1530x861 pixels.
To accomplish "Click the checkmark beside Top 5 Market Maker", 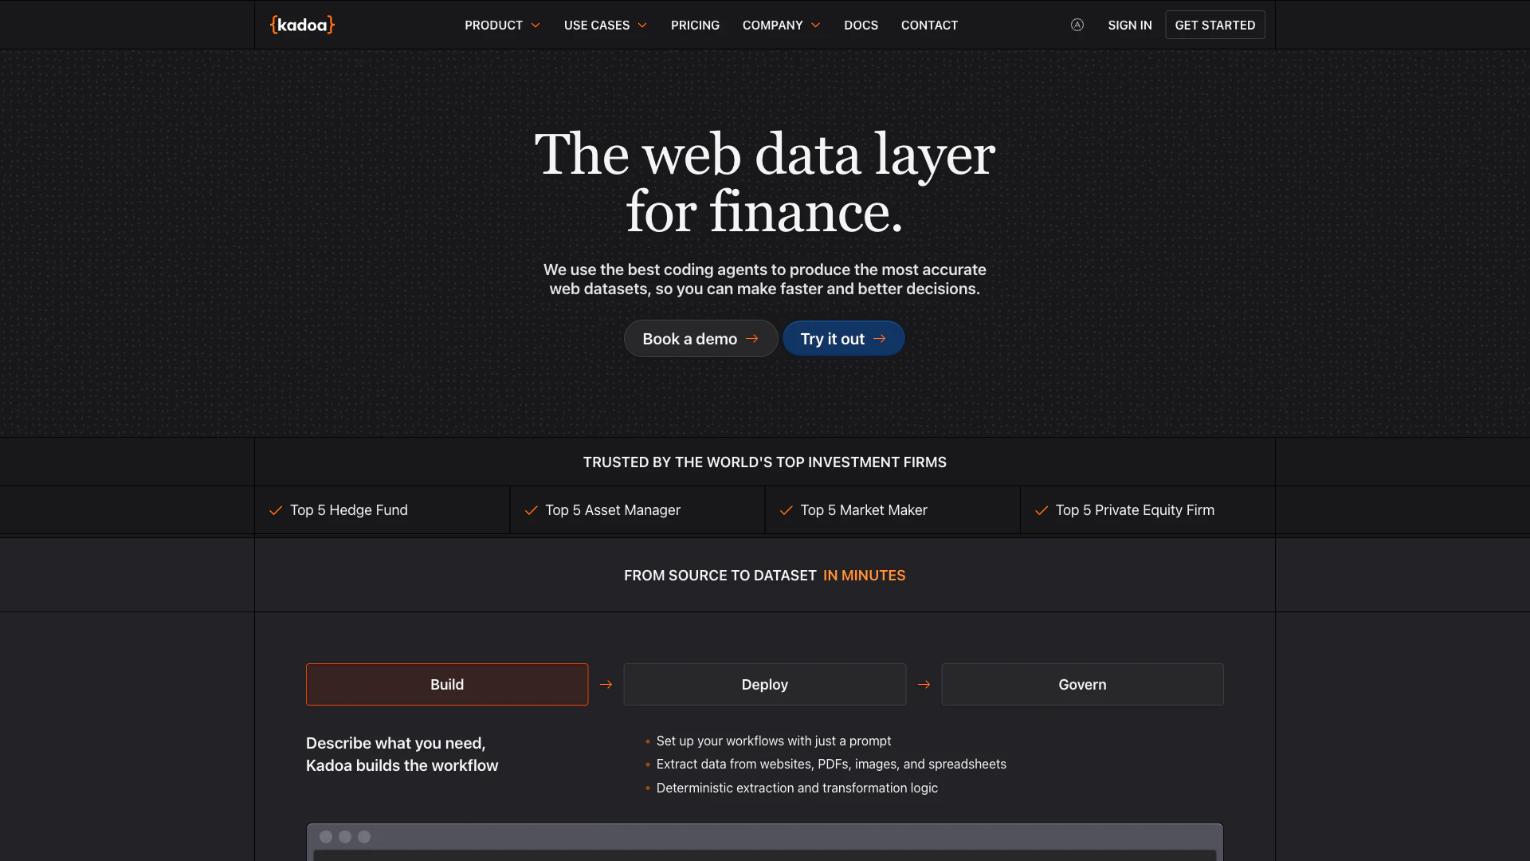I will pyautogui.click(x=786, y=510).
